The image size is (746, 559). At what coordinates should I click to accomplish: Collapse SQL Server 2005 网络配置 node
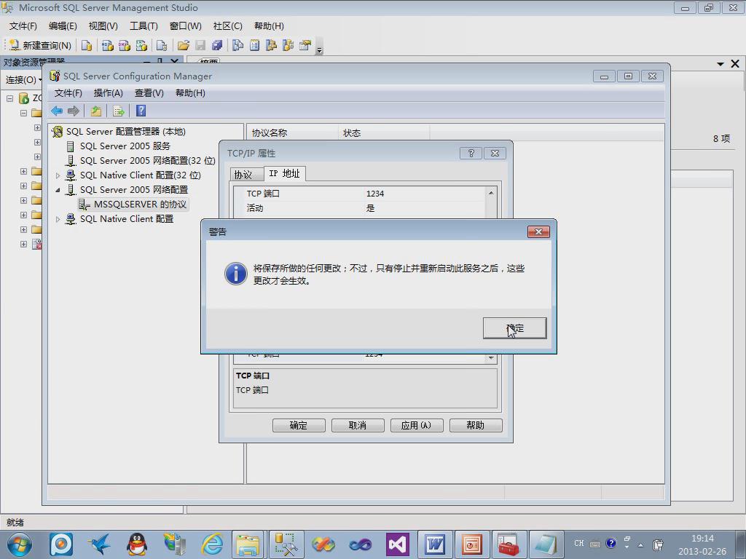pos(58,190)
